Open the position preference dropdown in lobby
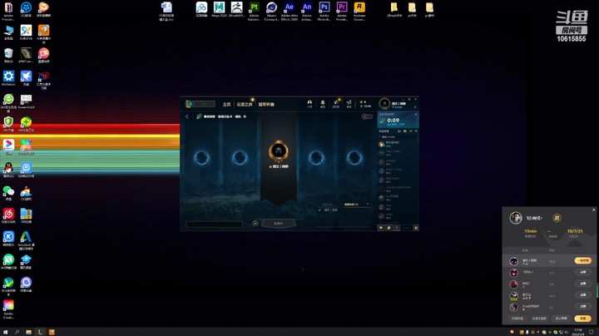Image resolution: width=599 pixels, height=336 pixels. (356, 205)
